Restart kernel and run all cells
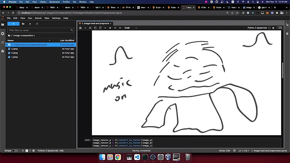 pyautogui.click(x=120, y=28)
